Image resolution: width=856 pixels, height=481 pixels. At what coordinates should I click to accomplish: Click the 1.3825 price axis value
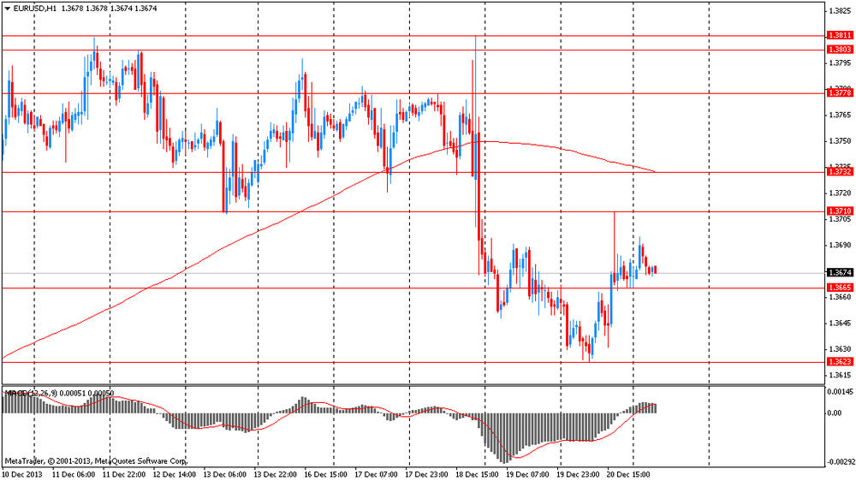click(x=841, y=11)
